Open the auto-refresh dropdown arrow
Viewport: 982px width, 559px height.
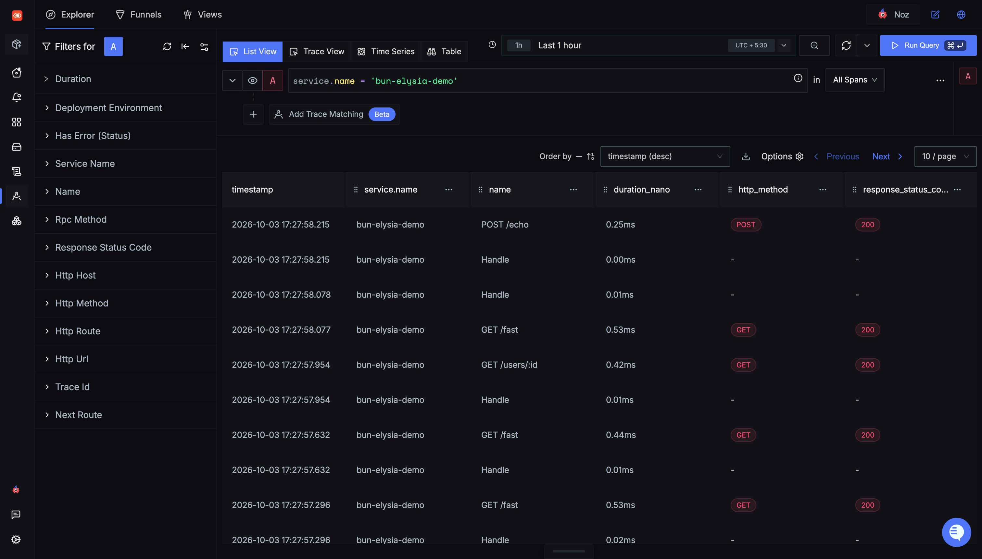(x=867, y=45)
